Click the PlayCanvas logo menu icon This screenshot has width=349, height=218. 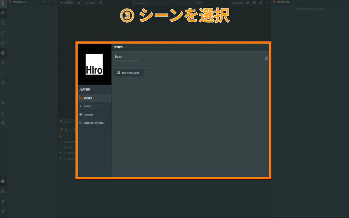[x=3, y=3]
